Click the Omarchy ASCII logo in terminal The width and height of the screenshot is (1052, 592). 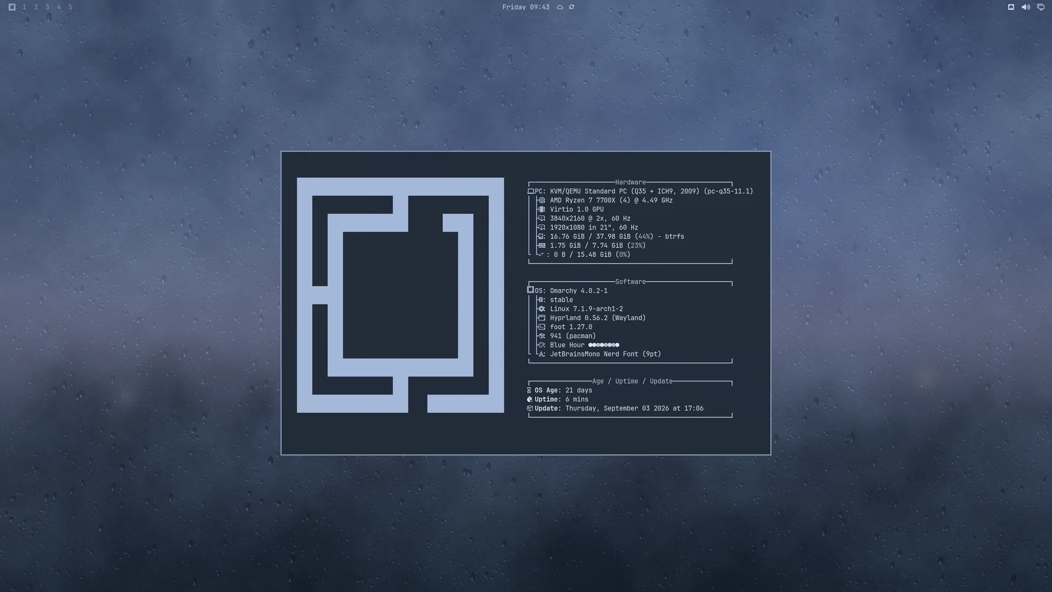(x=400, y=295)
